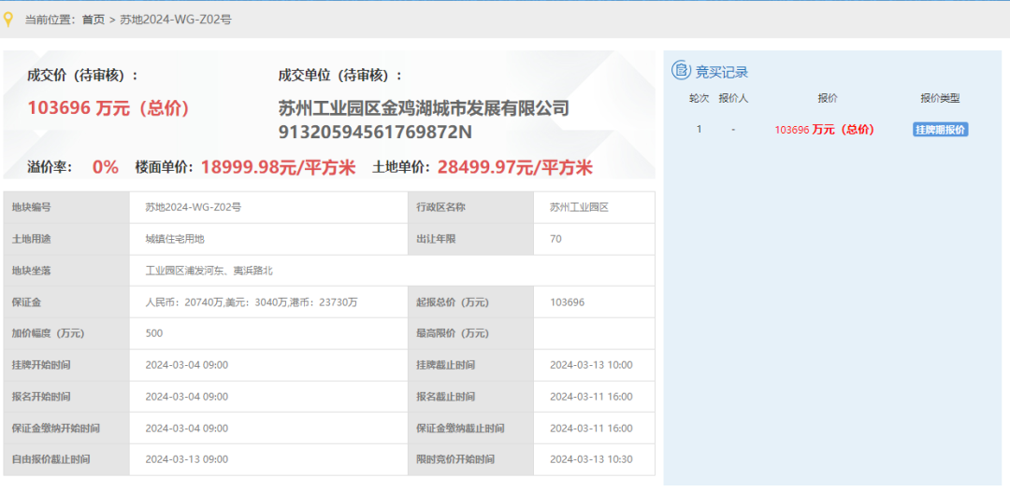Click the 轮次 column header
The width and height of the screenshot is (1010, 492).
point(699,98)
